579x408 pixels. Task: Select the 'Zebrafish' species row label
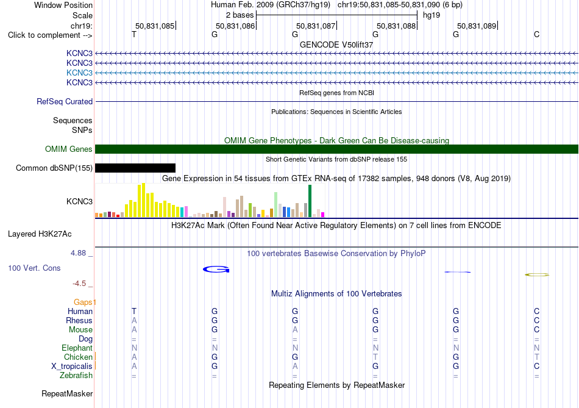[x=76, y=375]
